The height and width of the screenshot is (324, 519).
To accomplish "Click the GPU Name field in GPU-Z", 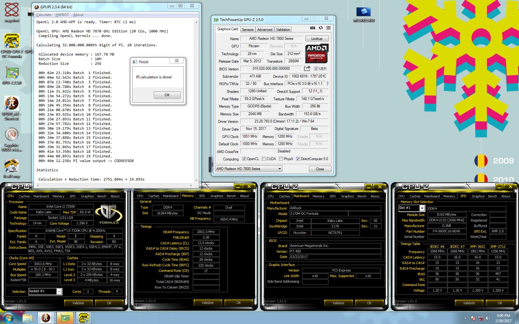I will 271,39.
